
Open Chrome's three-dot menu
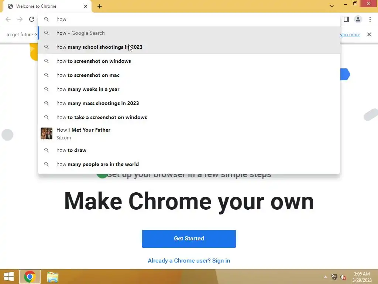(x=370, y=19)
